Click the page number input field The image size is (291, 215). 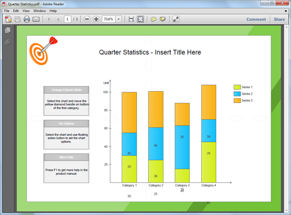[x=67, y=19]
